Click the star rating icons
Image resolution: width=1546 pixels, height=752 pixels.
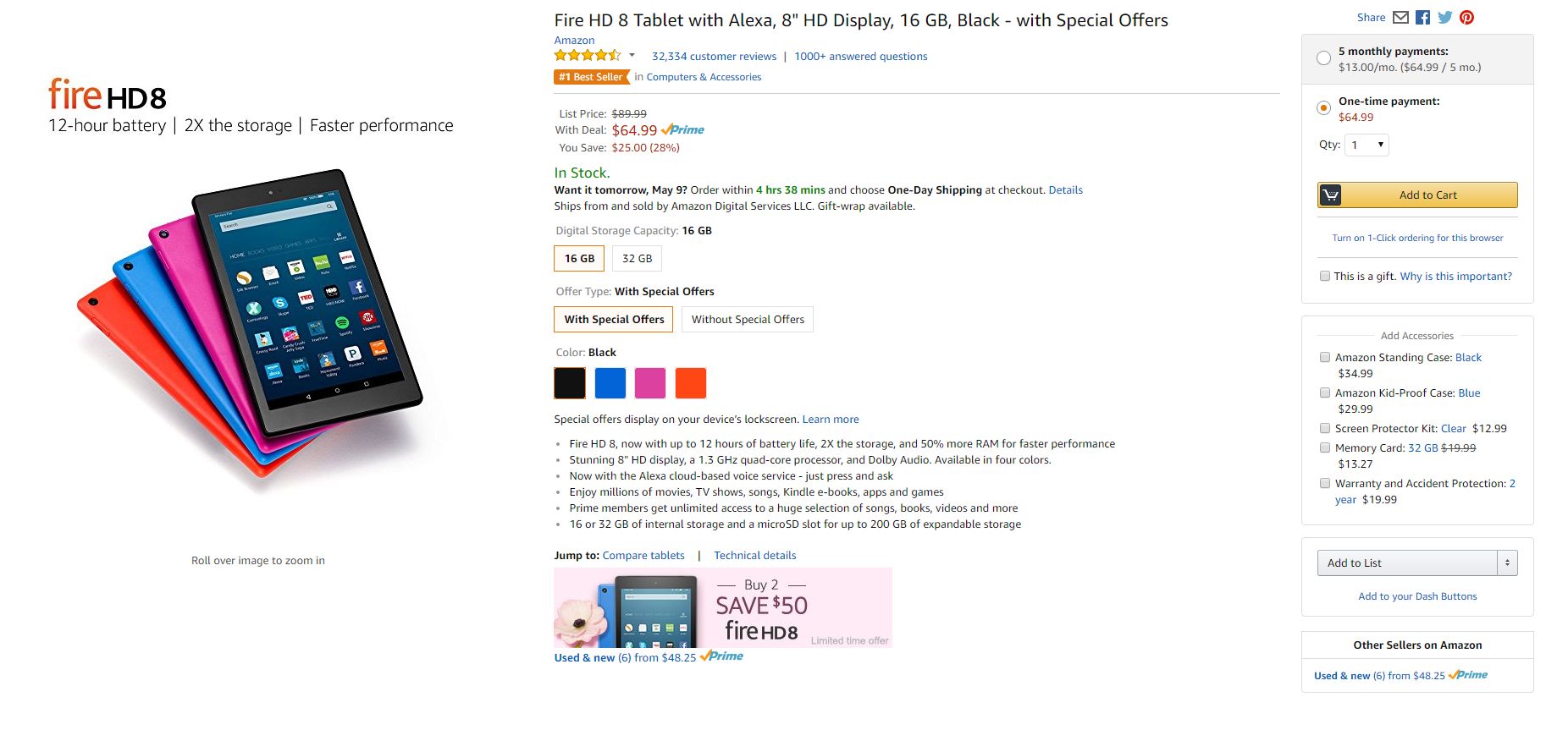click(588, 56)
